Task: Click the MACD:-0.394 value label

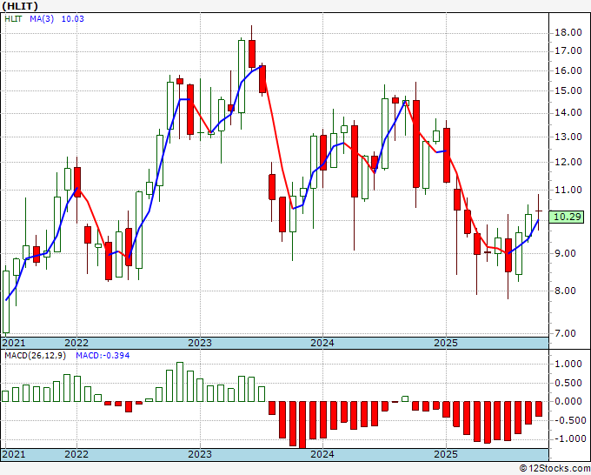Action: click(x=103, y=356)
